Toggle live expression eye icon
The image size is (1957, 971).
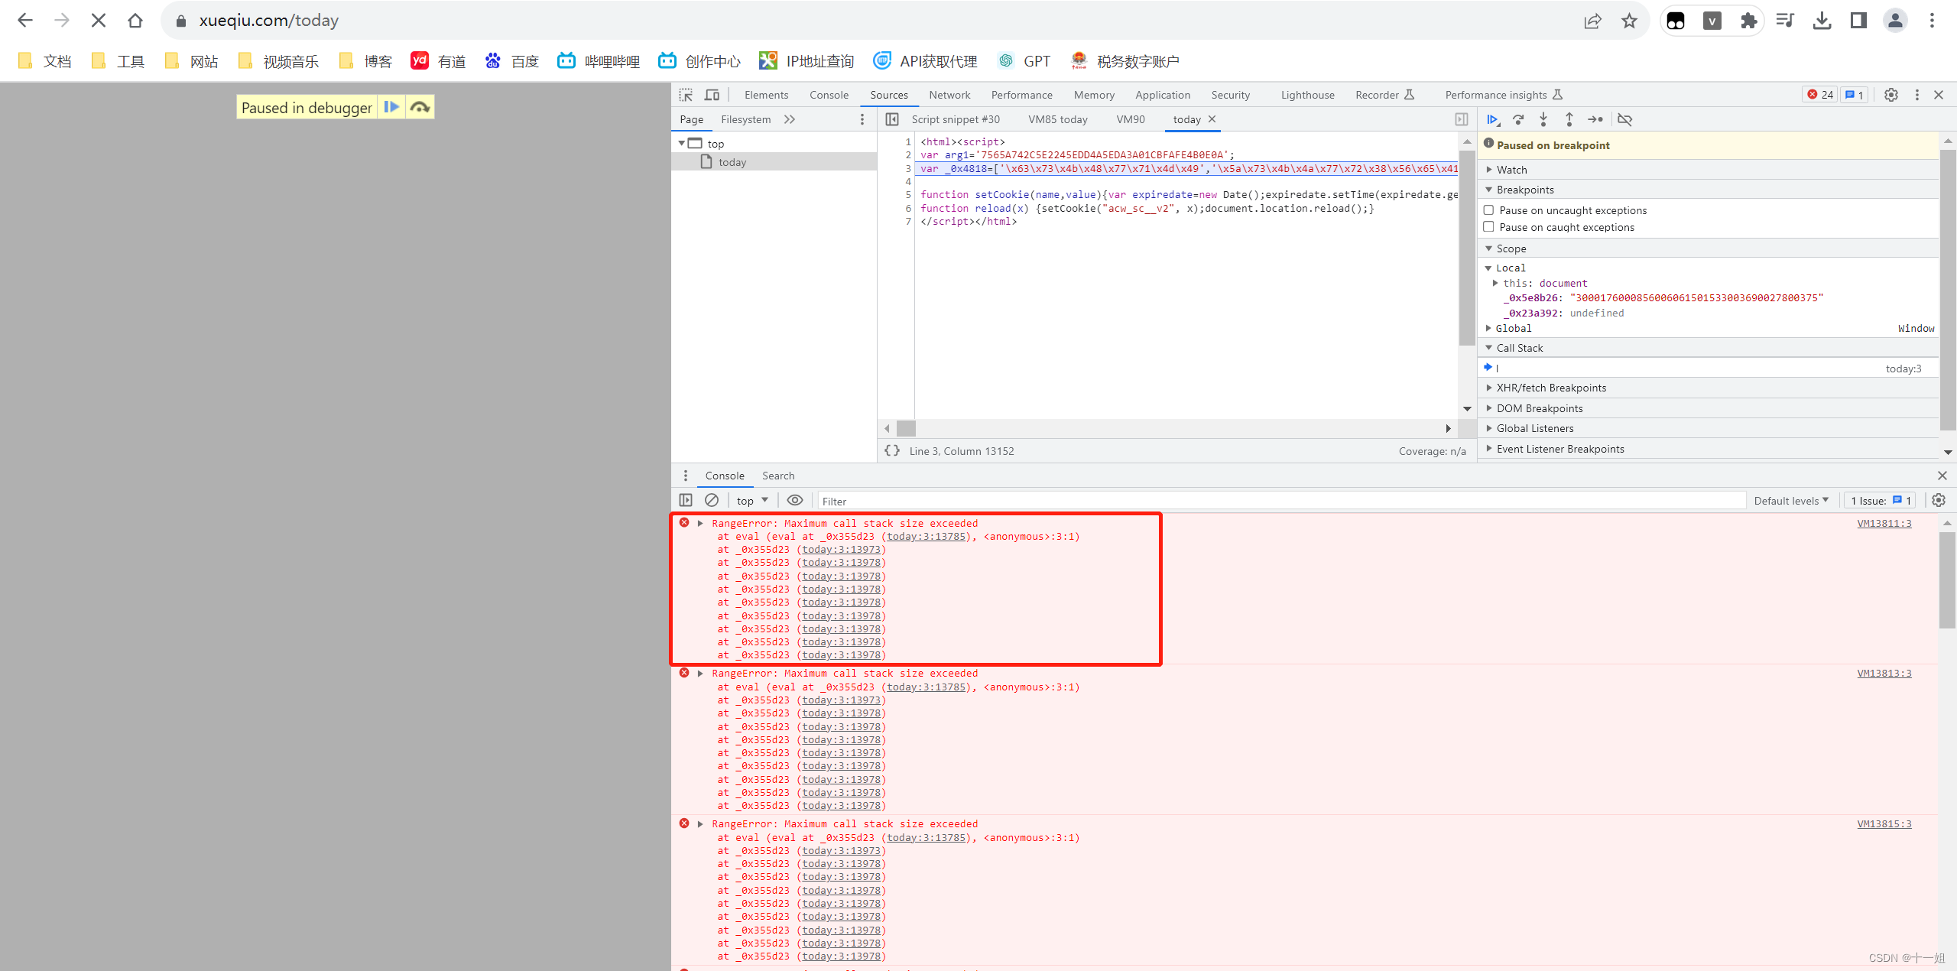[x=795, y=500]
